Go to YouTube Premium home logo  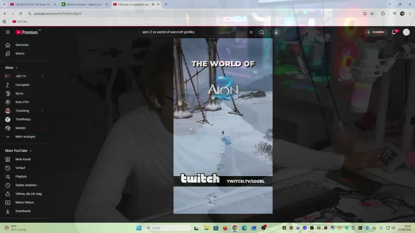[x=27, y=32]
